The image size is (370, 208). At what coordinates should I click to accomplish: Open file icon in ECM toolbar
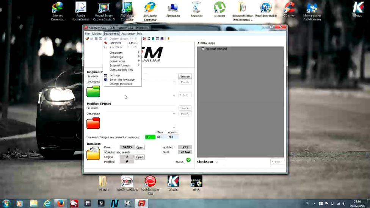[x=87, y=38]
